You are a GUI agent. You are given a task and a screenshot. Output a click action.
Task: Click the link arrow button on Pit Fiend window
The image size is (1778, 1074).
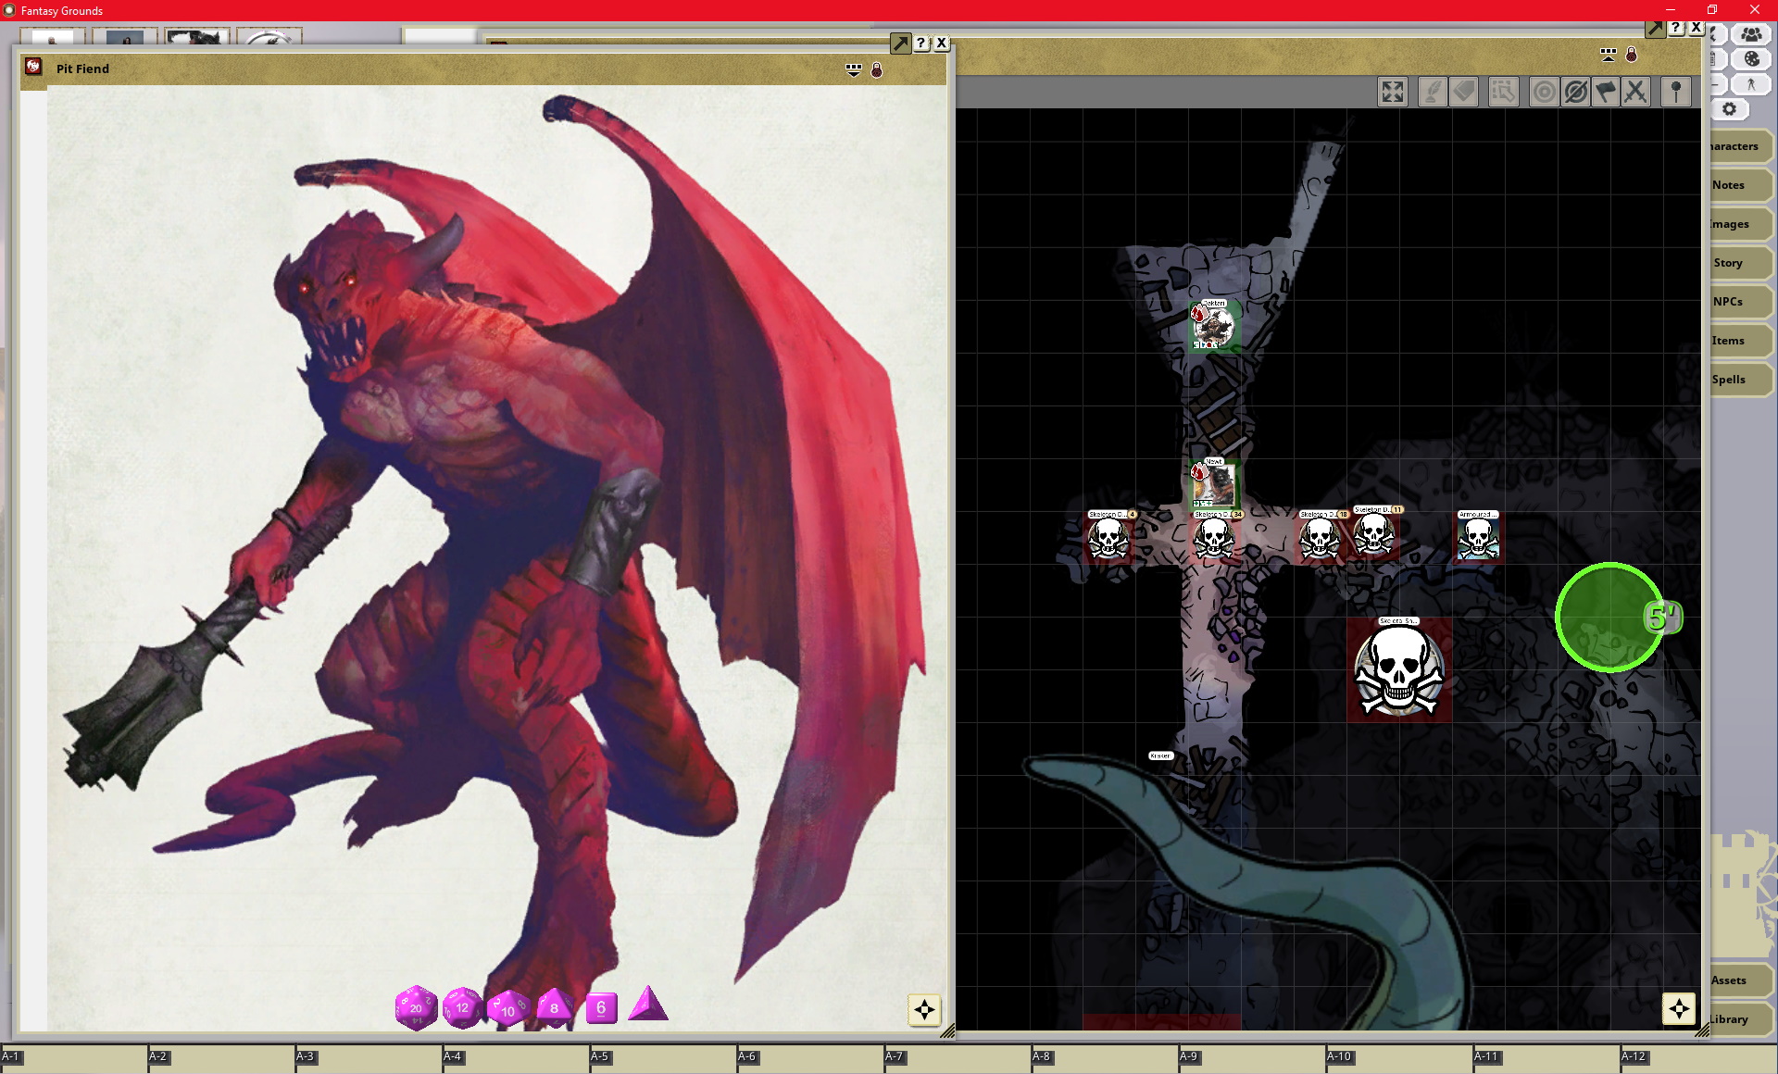tap(900, 43)
